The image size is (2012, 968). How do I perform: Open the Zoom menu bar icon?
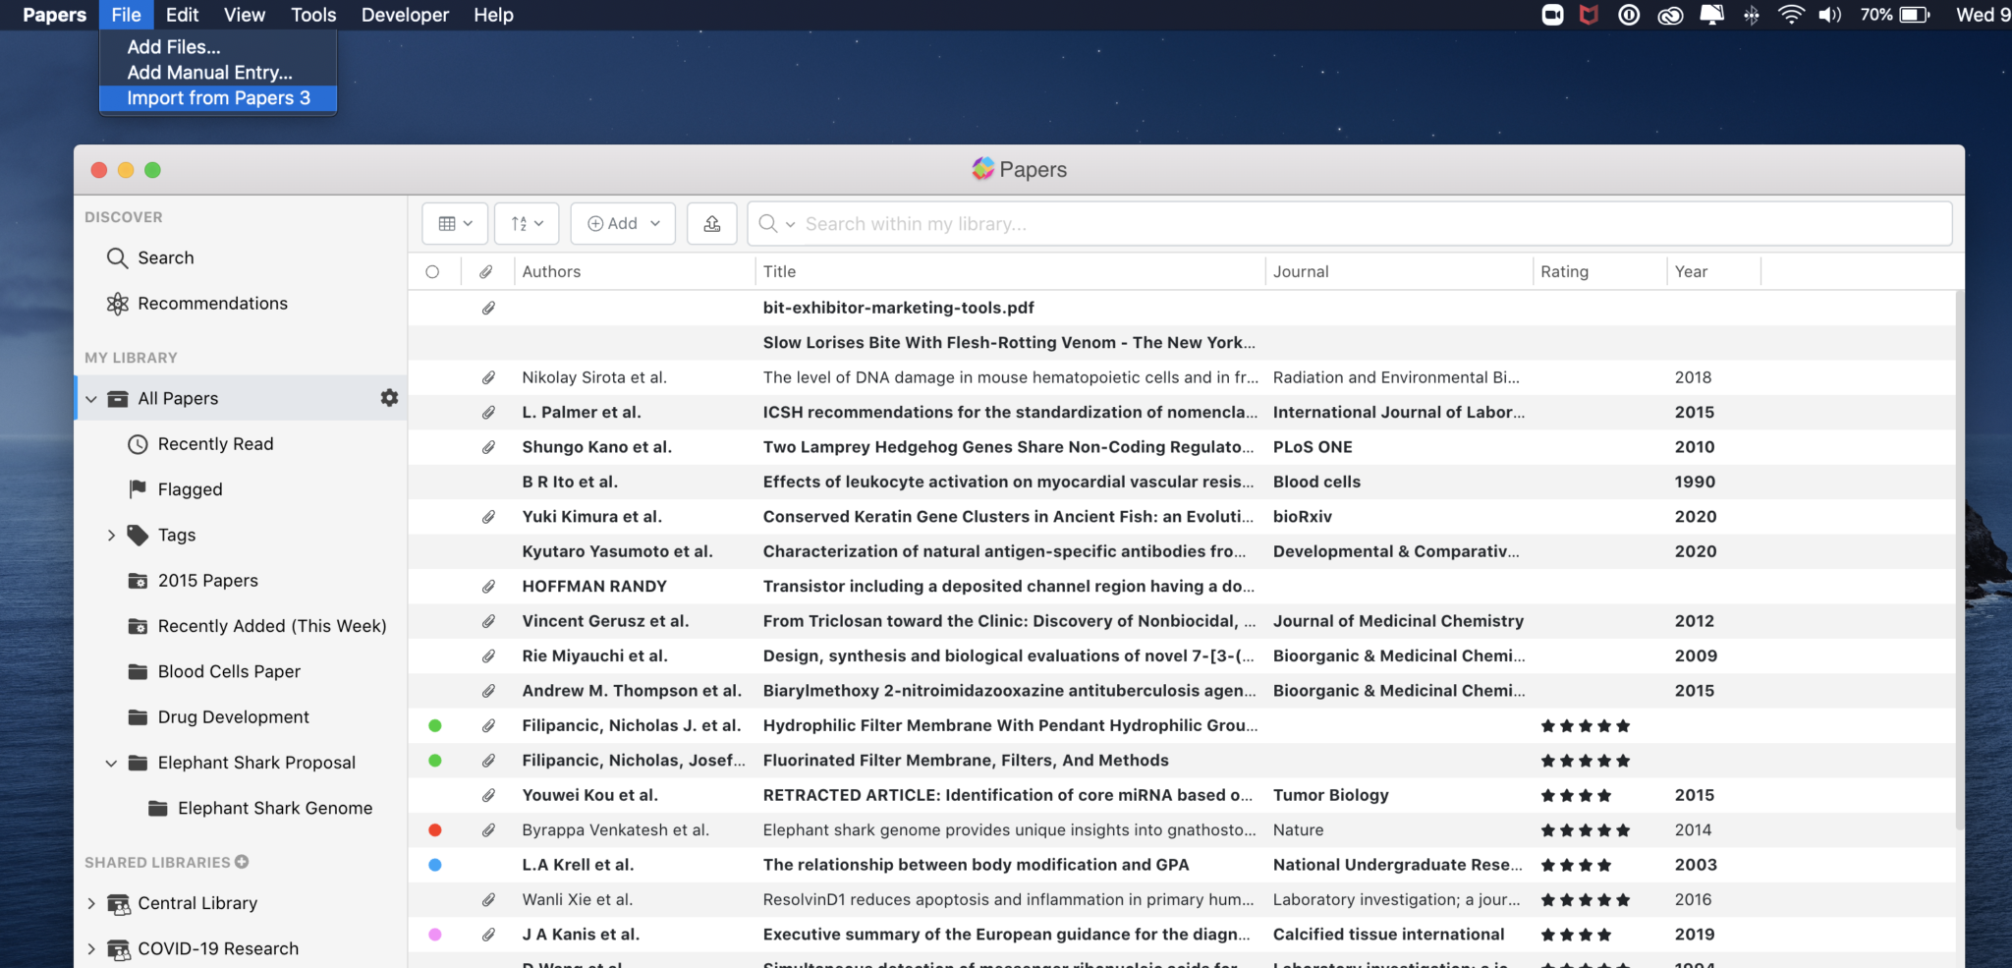point(1552,15)
